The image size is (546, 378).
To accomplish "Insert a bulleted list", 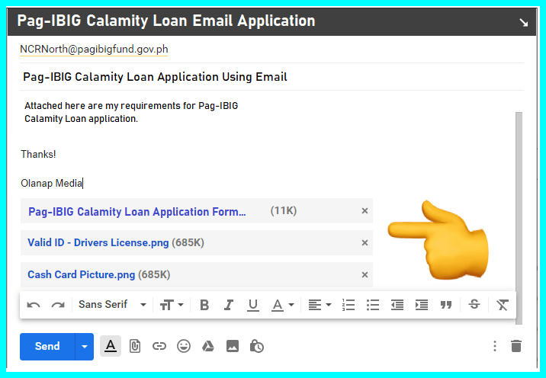I will pos(373,306).
